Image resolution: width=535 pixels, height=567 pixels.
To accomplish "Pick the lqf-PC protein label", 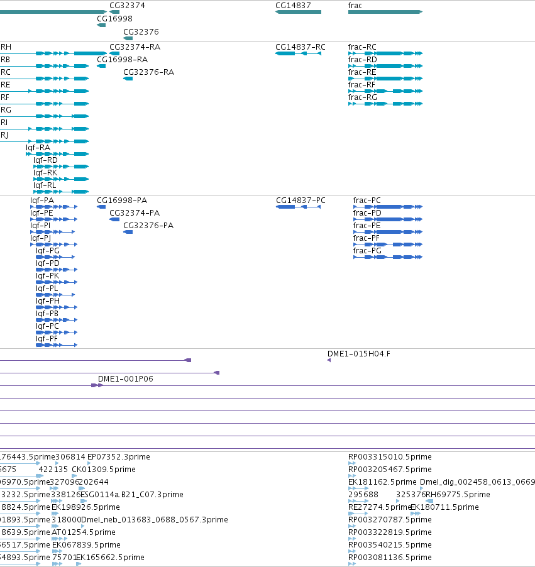I will (47, 326).
